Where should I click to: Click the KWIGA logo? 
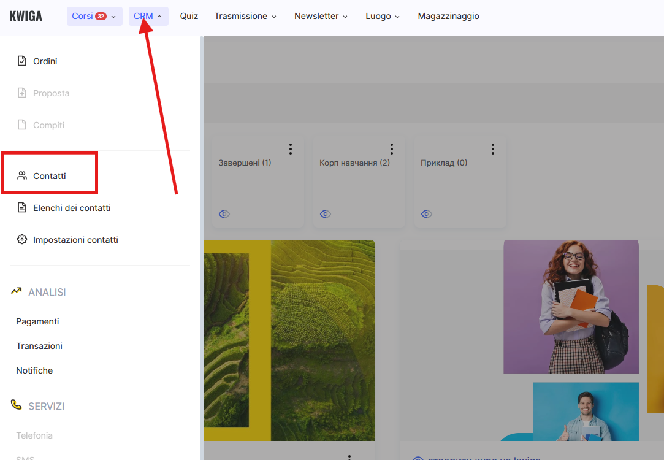click(26, 17)
